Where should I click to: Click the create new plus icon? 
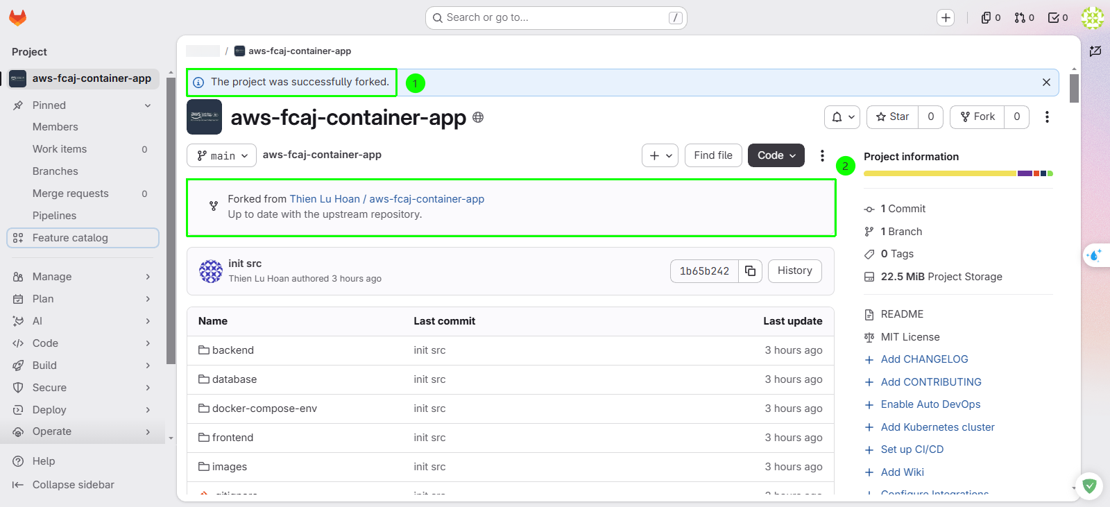pyautogui.click(x=946, y=18)
